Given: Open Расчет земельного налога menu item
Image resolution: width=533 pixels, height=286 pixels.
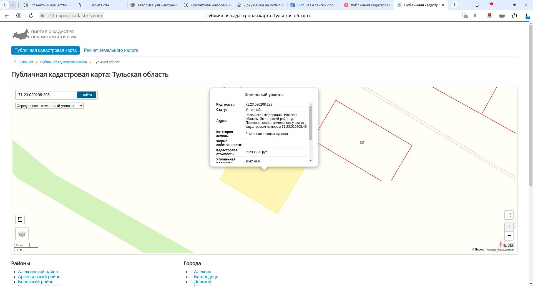Looking at the screenshot, I should pyautogui.click(x=111, y=50).
